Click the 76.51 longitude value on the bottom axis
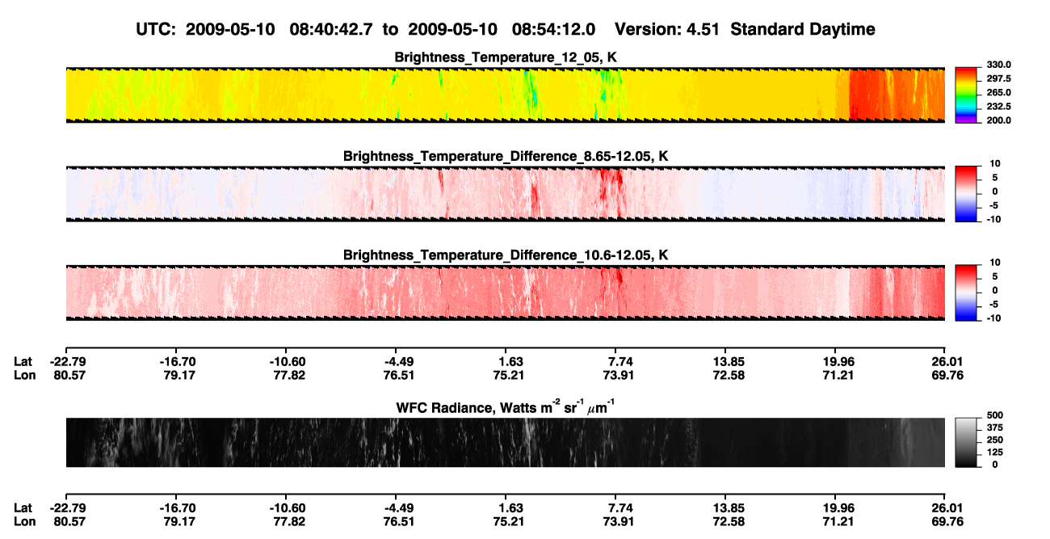The image size is (1050, 539). point(397,521)
